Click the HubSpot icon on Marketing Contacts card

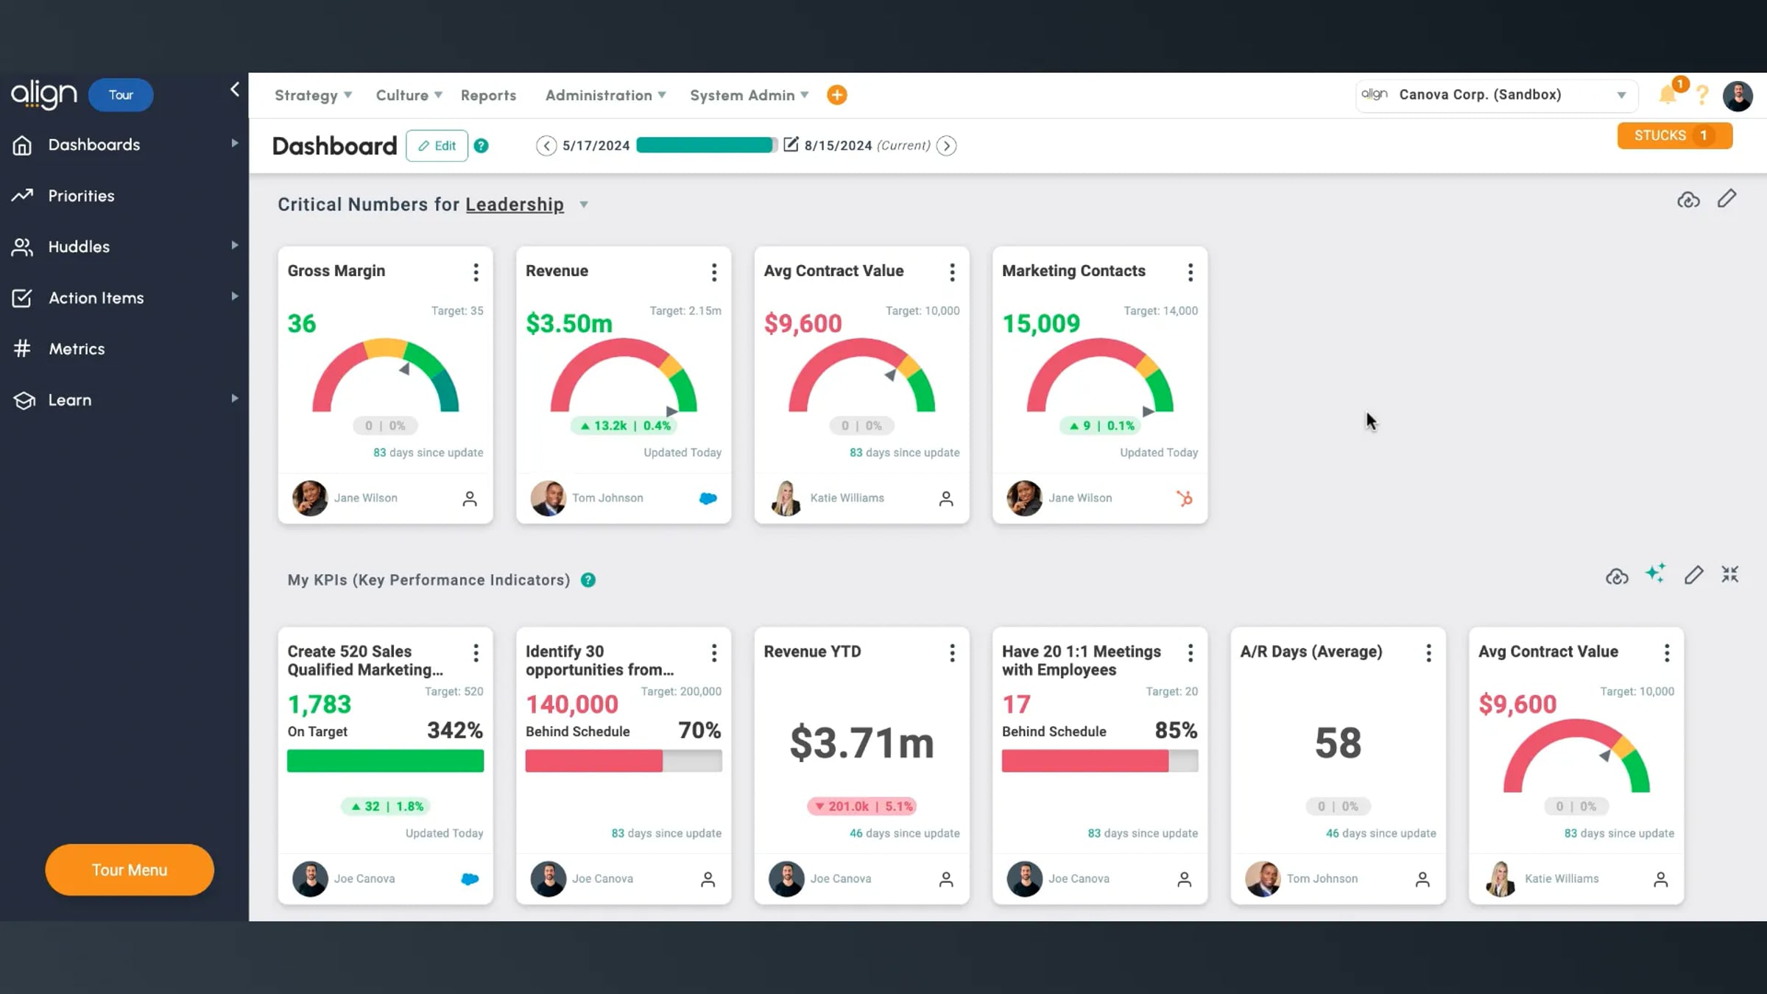coord(1185,498)
